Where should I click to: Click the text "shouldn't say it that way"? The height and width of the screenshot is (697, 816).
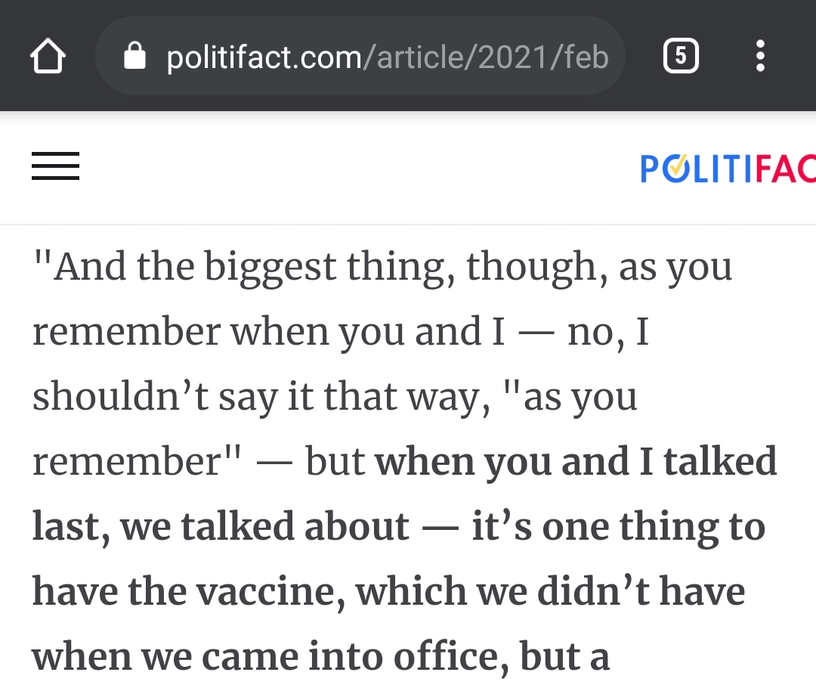coord(261,397)
